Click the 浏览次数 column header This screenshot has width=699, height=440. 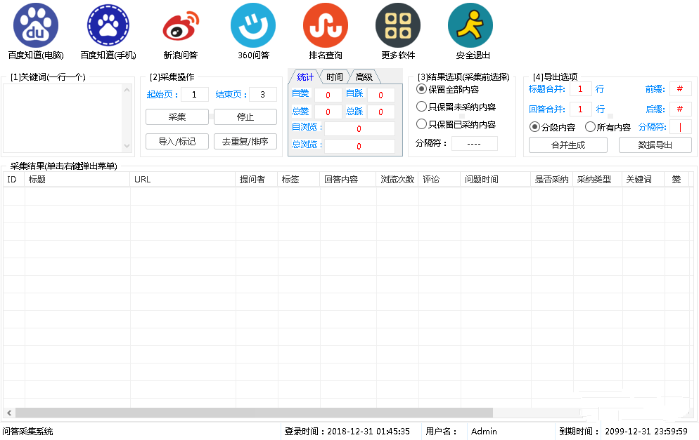pos(397,179)
